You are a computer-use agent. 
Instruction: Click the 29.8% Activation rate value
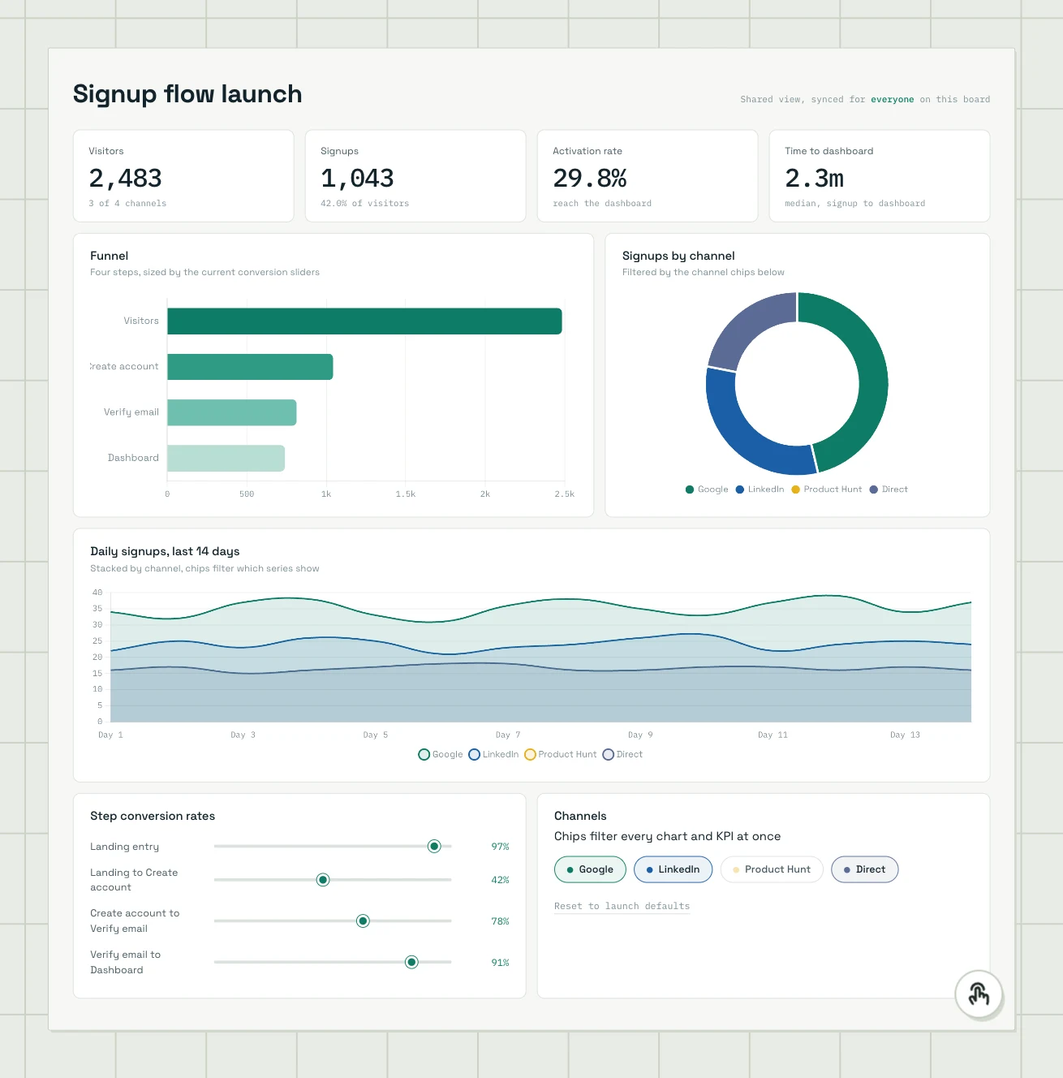click(x=590, y=178)
